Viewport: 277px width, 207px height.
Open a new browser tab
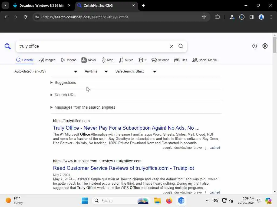tap(143, 5)
